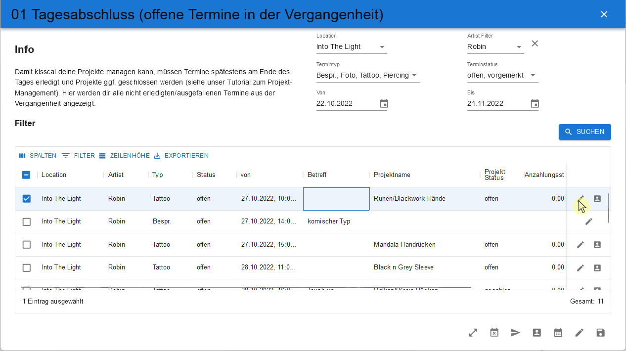Click the expand fullscreen arrows icon
The width and height of the screenshot is (626, 351).
click(x=473, y=333)
